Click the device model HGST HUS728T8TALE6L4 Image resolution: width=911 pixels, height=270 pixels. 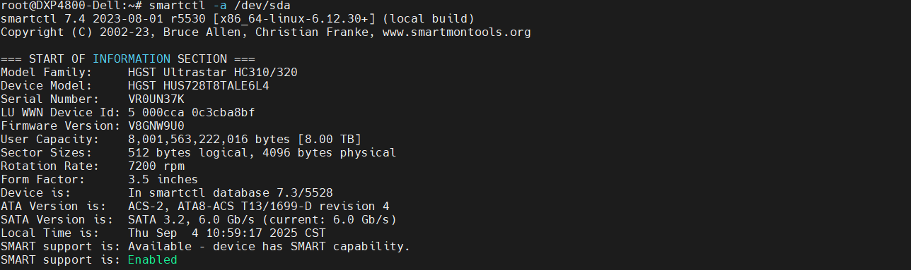pyautogui.click(x=199, y=85)
